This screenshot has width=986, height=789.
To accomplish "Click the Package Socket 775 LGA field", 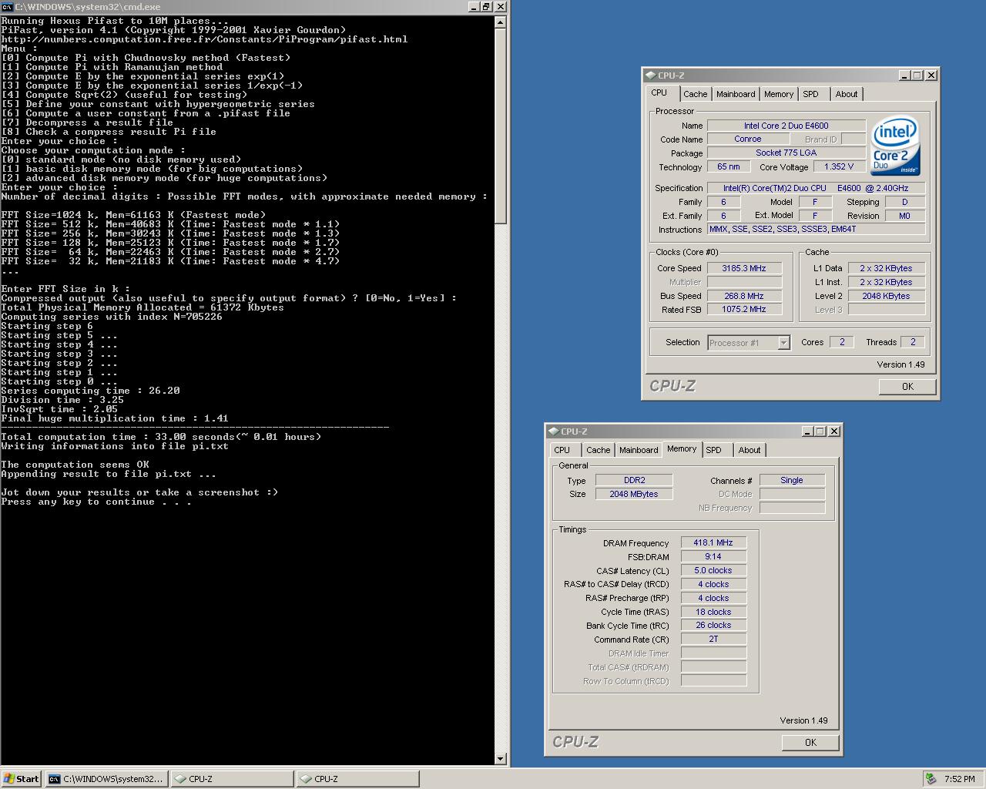I will [x=786, y=153].
